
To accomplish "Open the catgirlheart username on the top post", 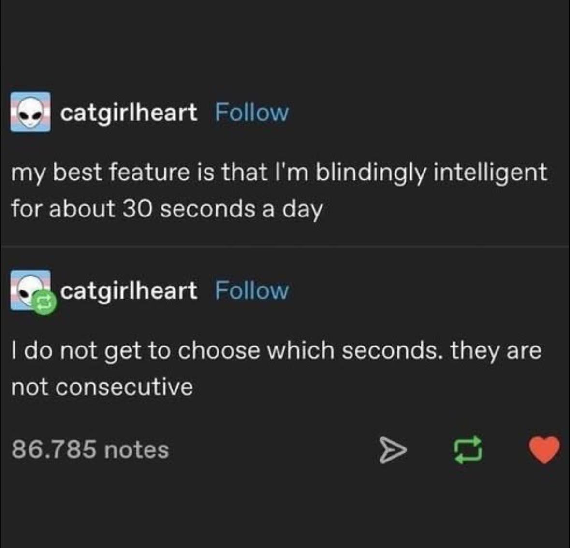I will click(x=129, y=112).
